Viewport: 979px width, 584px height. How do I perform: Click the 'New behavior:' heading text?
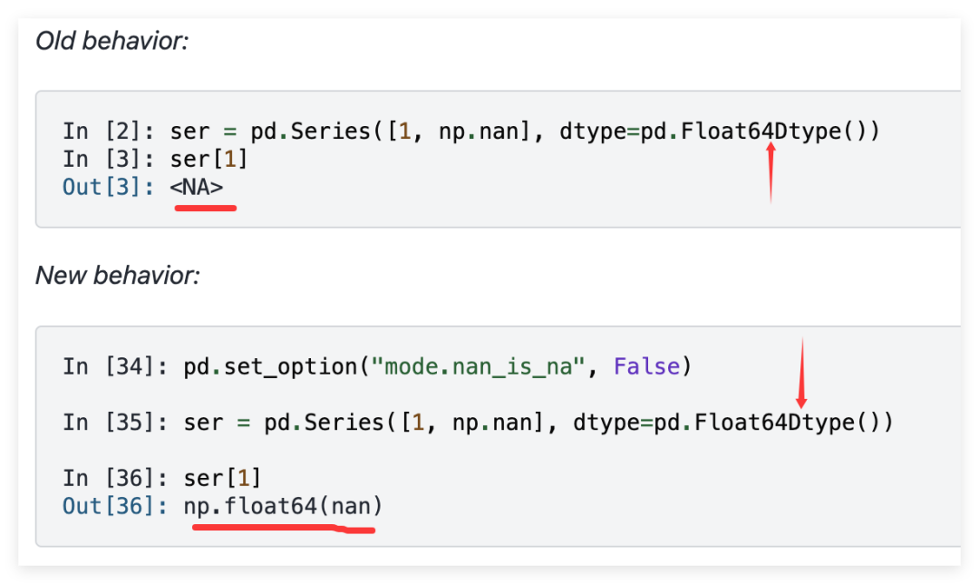click(x=117, y=276)
